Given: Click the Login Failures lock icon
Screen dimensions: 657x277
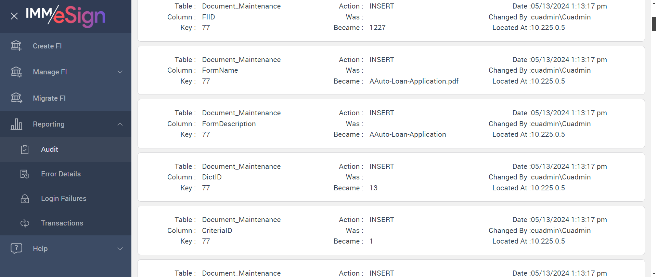Looking at the screenshot, I should [x=25, y=199].
